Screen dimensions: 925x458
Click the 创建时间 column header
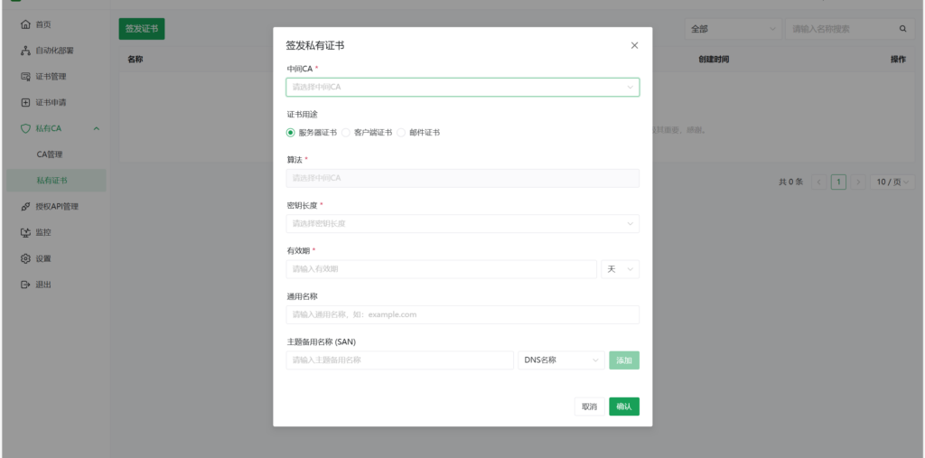(714, 60)
